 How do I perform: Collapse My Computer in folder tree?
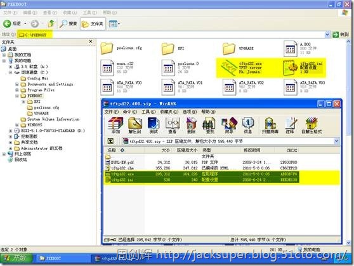pos(4,61)
